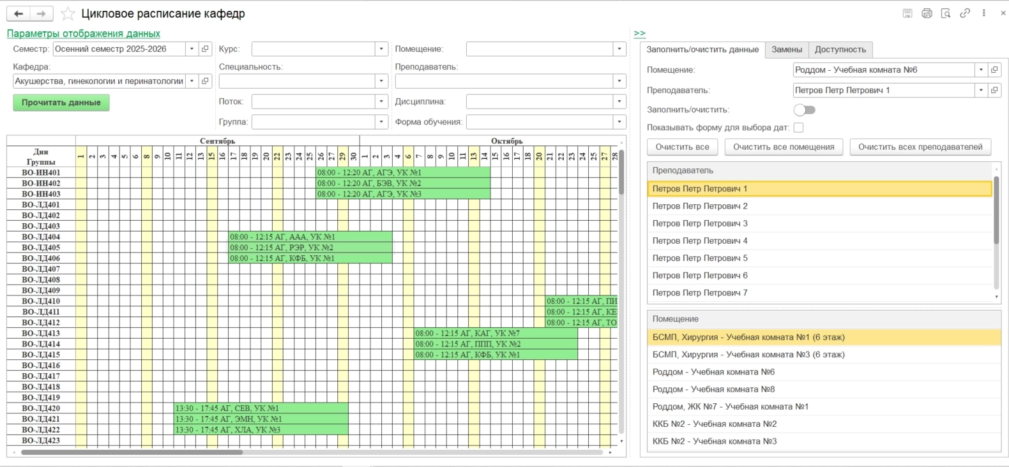This screenshot has height=467, width=1009.
Task: Check the Показывать форму для выбора дат box
Action: 798,128
